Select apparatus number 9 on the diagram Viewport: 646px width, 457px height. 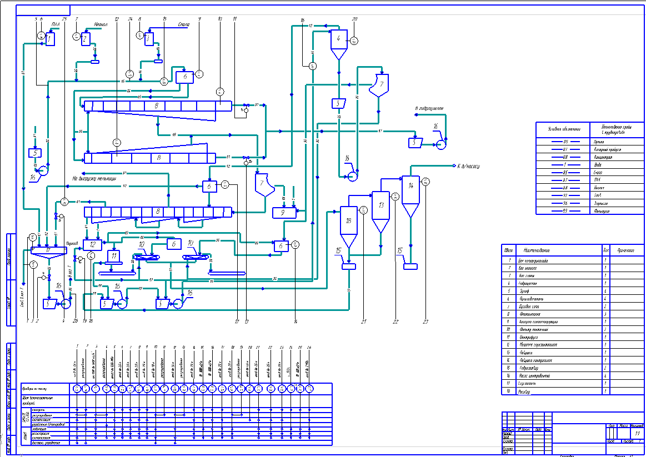(x=284, y=213)
